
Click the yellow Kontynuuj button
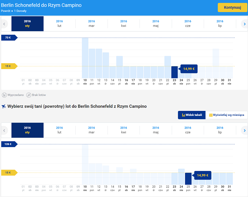pos(232,7)
